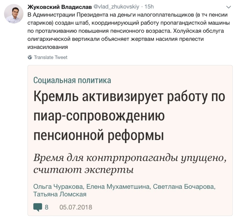Click the @vlad_zhukovskiy handle
The width and height of the screenshot is (236, 218).
point(116,7)
